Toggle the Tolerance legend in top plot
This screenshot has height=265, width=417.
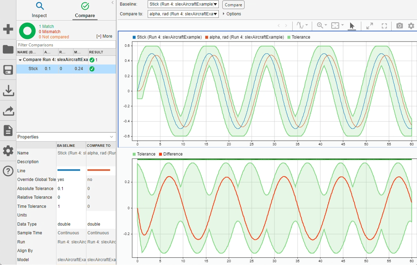tap(299, 37)
